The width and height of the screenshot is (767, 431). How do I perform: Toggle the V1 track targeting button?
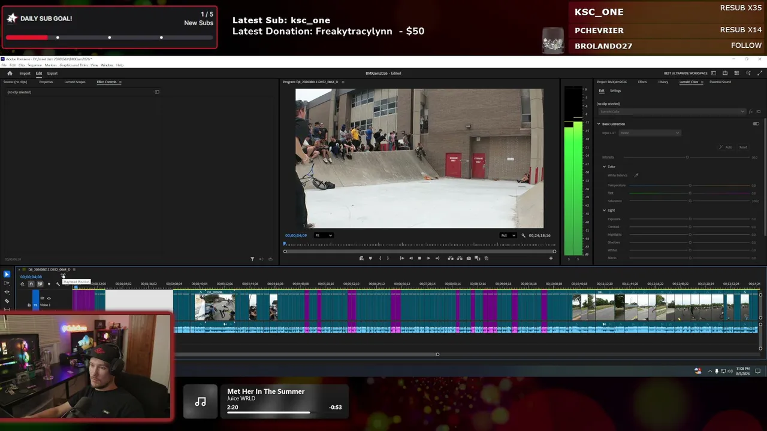(35, 305)
